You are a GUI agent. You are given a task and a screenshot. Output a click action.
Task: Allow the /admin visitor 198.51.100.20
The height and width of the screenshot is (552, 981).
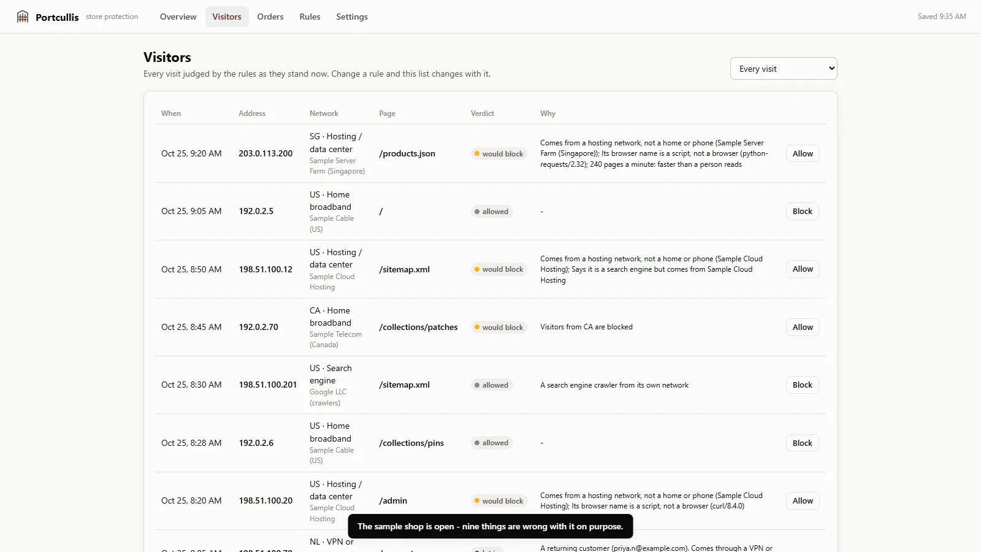coord(803,500)
